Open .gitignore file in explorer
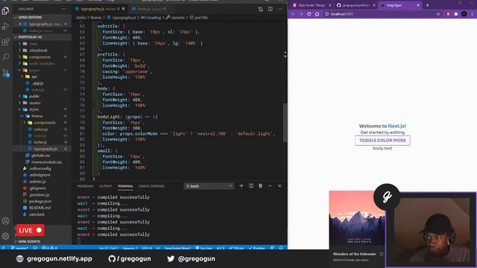477x268 pixels. pos(37,188)
